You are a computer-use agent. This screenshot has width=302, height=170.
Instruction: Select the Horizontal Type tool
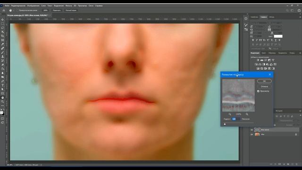[x=2, y=85]
